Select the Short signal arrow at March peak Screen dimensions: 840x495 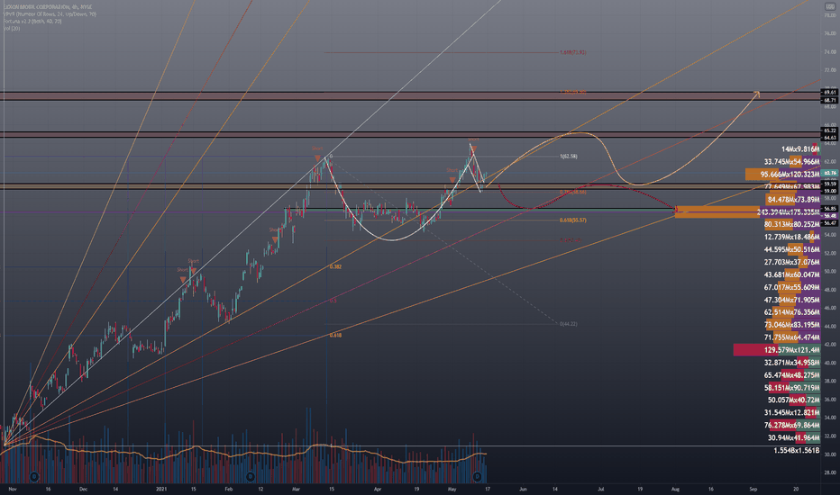[x=317, y=157]
